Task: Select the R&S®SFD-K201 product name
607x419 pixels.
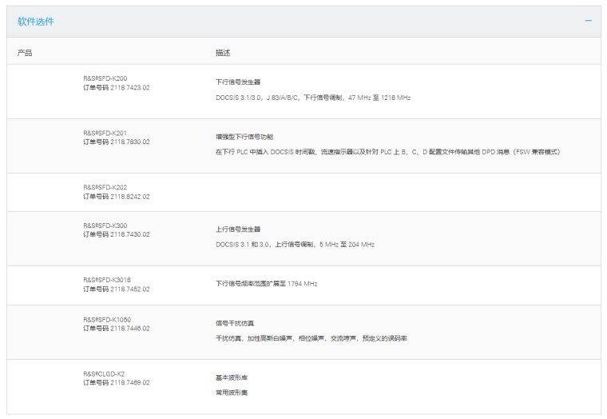Action: click(105, 133)
